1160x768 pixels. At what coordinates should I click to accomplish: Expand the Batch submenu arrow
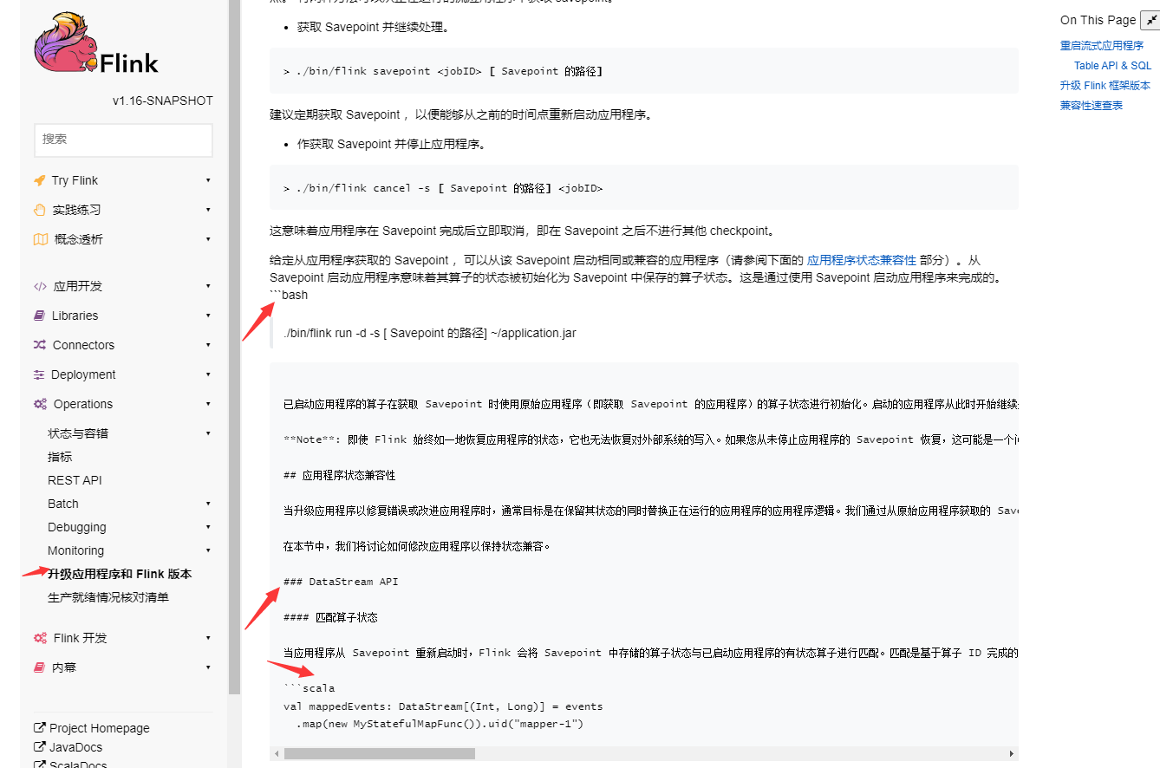pos(208,504)
